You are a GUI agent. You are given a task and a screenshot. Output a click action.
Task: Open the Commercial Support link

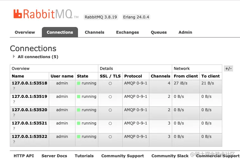click(x=218, y=156)
